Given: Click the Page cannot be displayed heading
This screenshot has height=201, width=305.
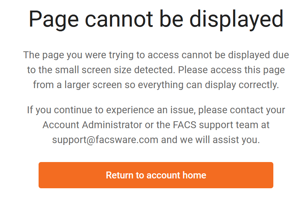Looking at the screenshot, I should tap(156, 19).
